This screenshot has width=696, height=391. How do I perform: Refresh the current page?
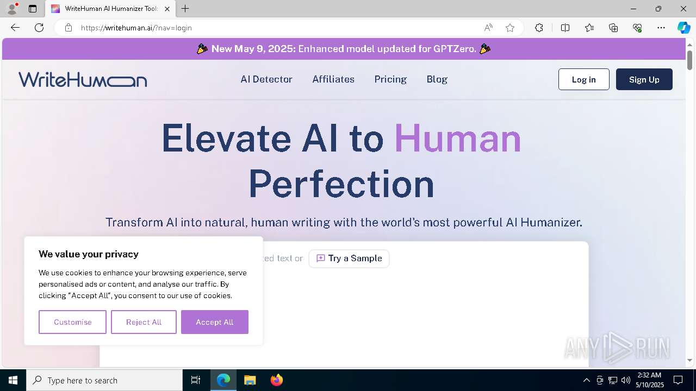39,28
